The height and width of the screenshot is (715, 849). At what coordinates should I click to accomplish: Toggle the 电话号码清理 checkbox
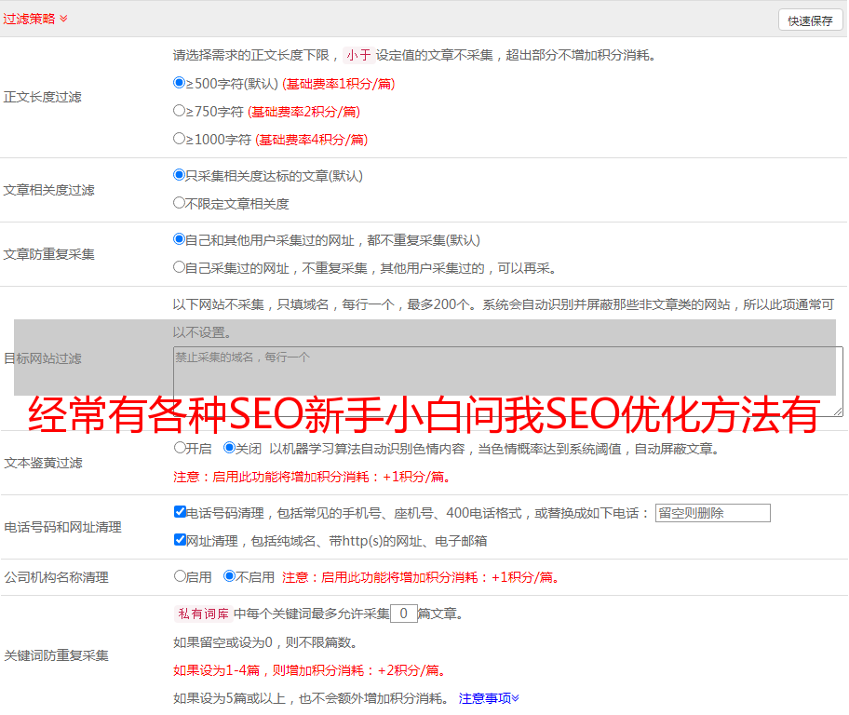pyautogui.click(x=180, y=512)
